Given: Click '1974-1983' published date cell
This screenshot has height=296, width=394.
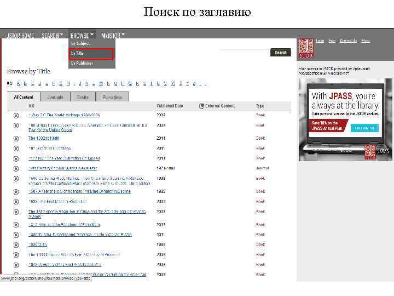Looking at the screenshot, I should click(x=166, y=168).
